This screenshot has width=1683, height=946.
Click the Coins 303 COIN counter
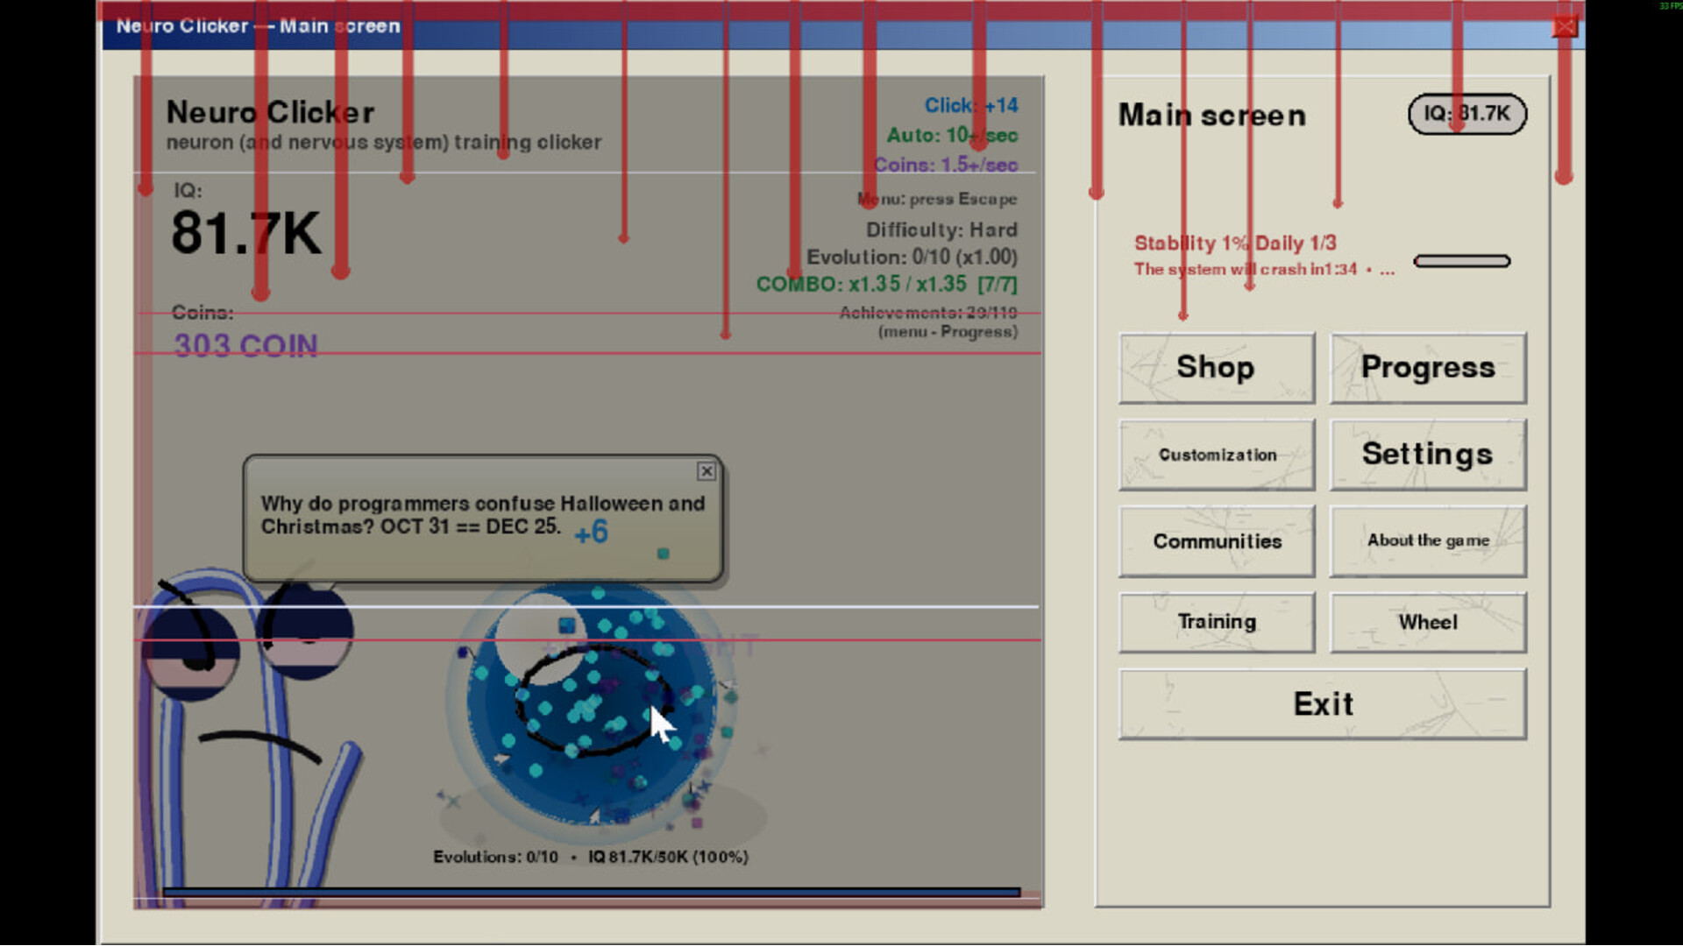[x=246, y=346]
